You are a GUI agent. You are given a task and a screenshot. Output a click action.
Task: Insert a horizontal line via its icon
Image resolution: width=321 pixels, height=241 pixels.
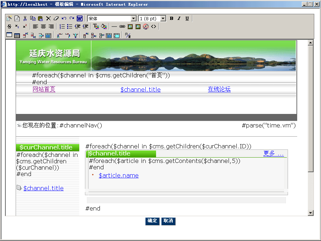114,26
